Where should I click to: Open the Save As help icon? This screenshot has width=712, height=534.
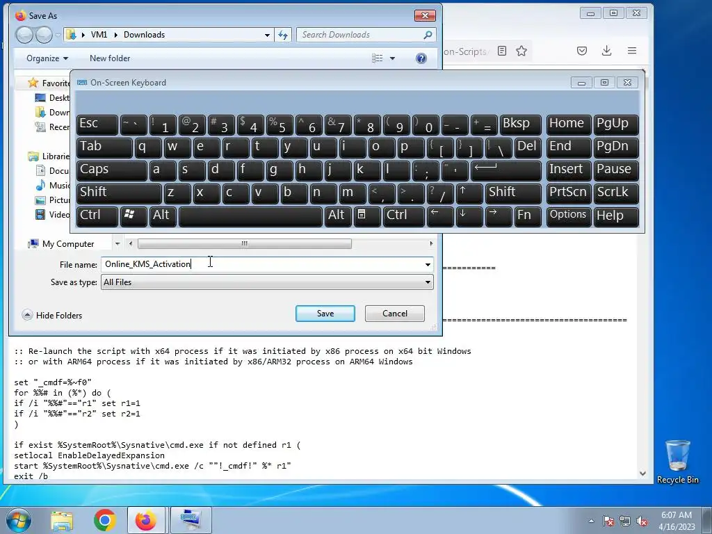pos(421,58)
